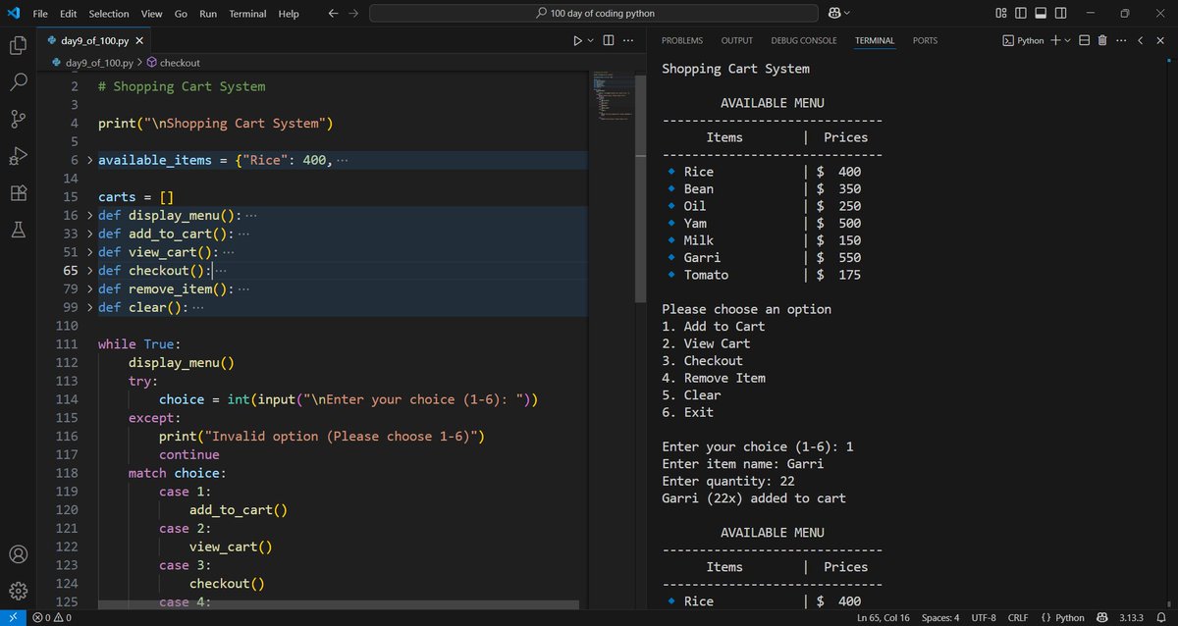
Task: Expand the folded available_items dictionary
Action: [90, 160]
